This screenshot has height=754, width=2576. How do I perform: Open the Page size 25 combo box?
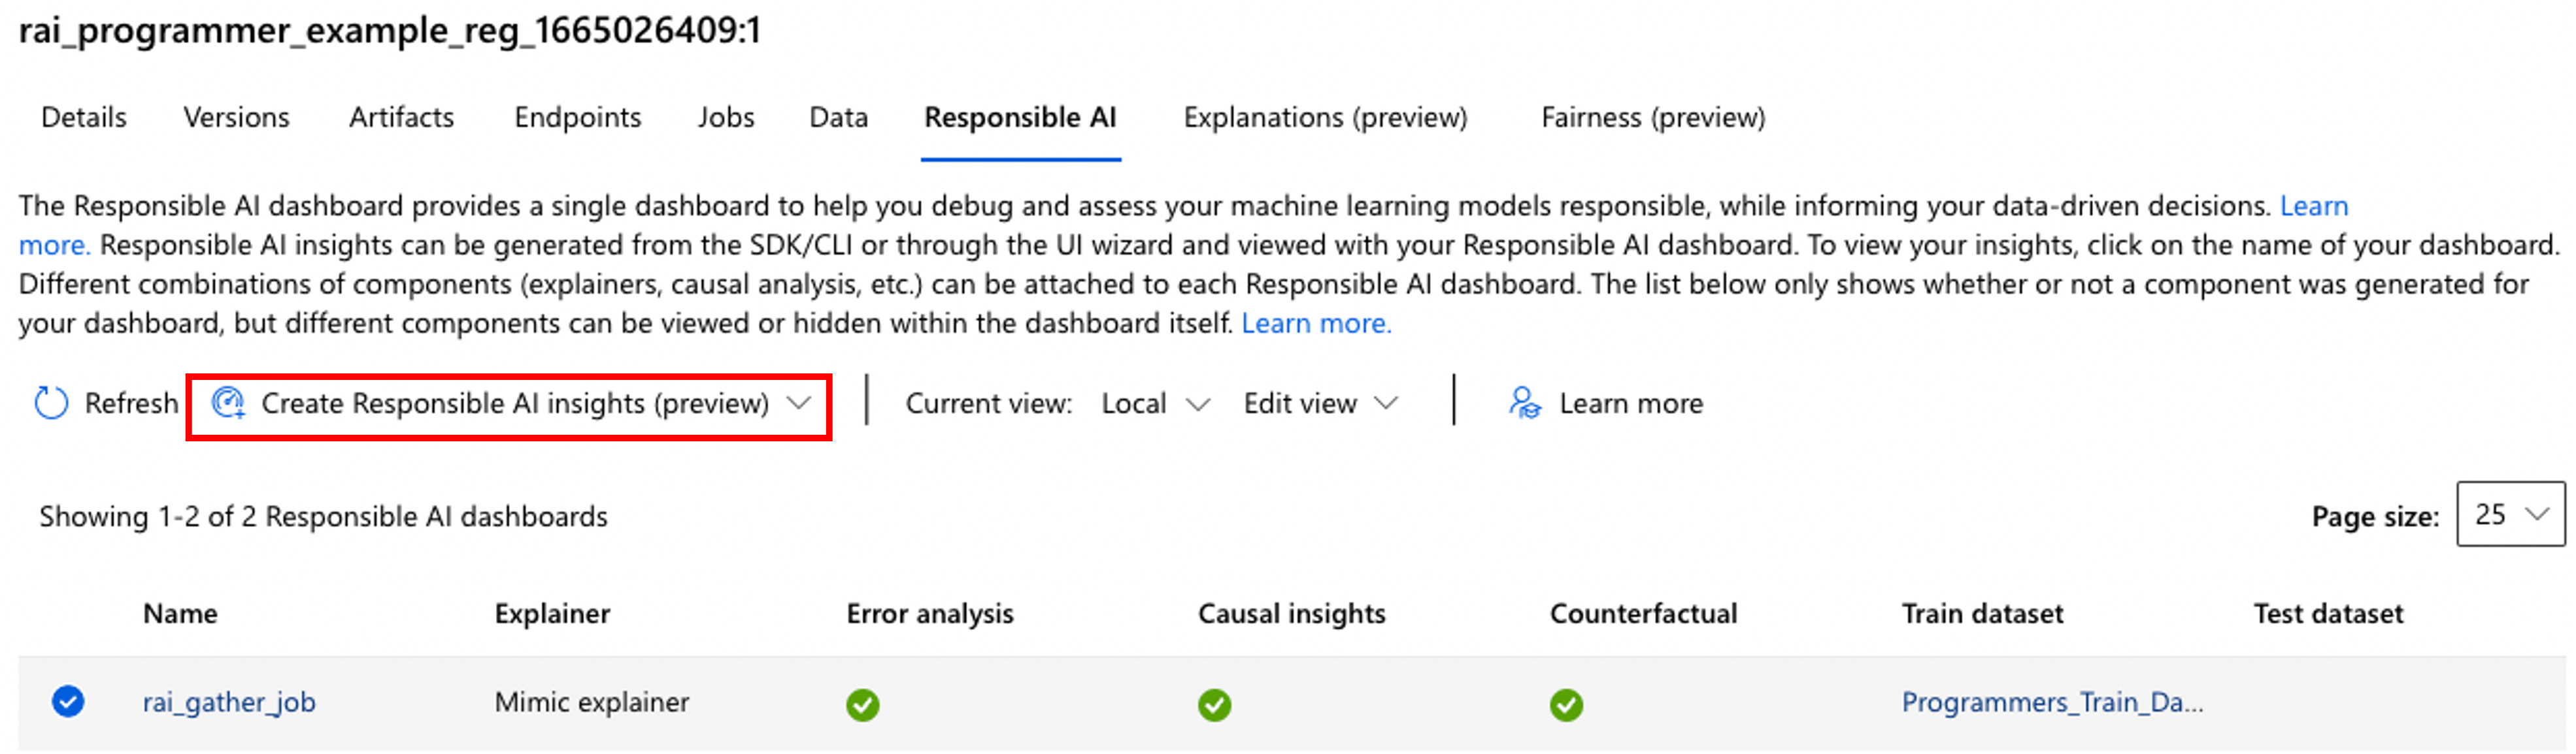coord(2510,514)
